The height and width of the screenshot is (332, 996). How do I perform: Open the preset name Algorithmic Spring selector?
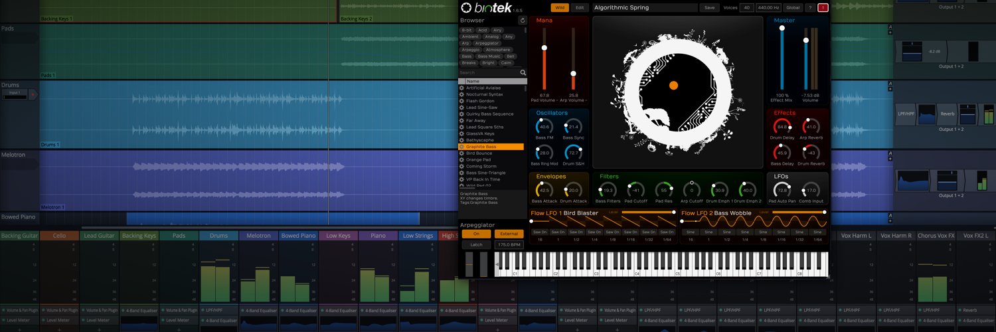click(644, 8)
